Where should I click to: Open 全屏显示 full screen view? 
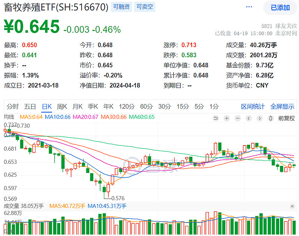point(282,106)
